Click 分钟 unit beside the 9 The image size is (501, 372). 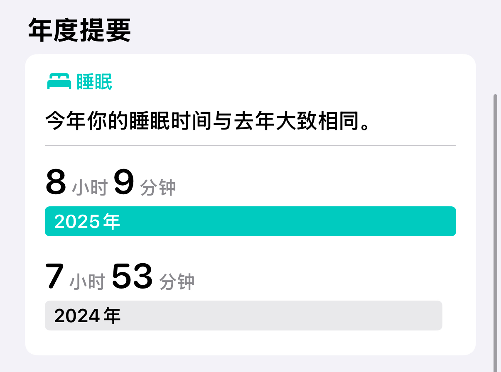[x=158, y=188]
